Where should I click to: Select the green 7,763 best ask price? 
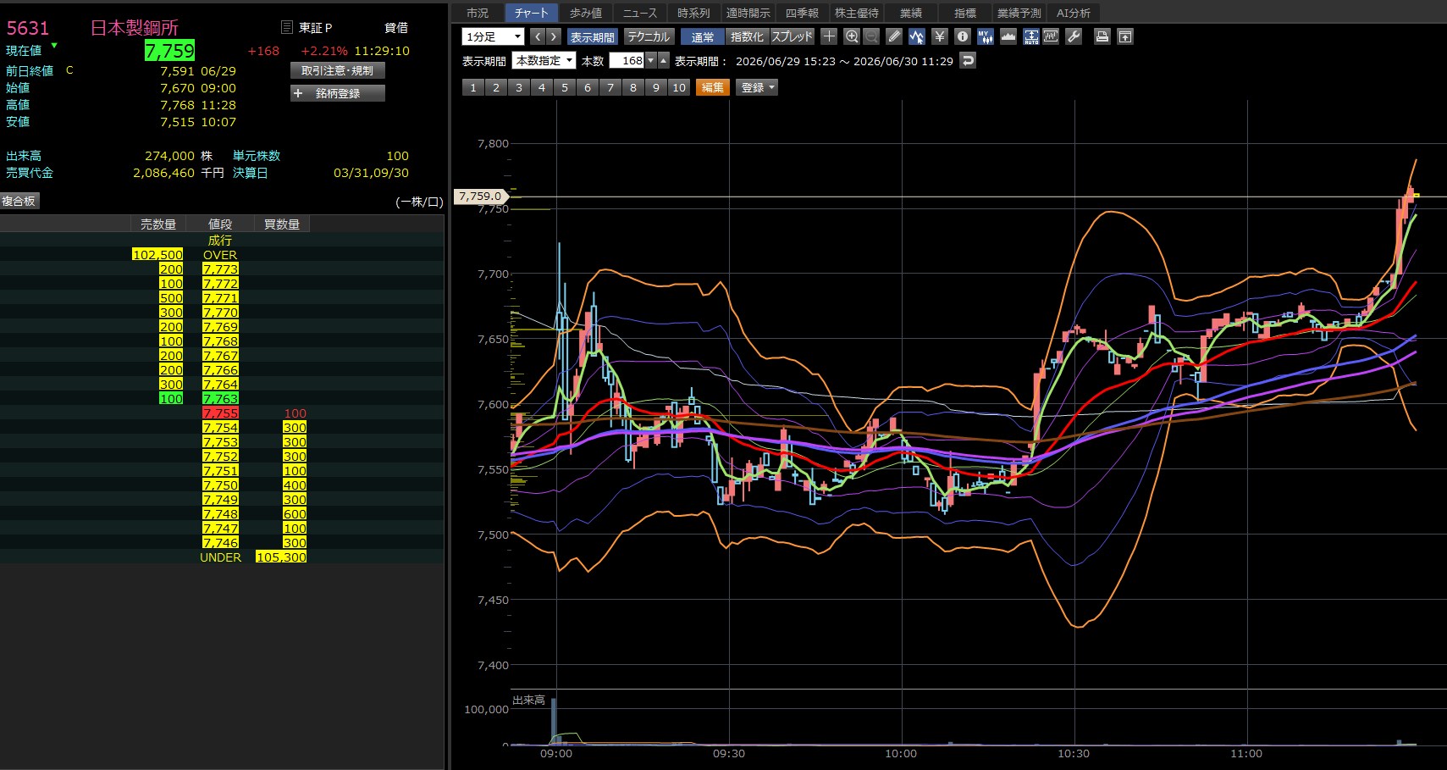pos(220,398)
